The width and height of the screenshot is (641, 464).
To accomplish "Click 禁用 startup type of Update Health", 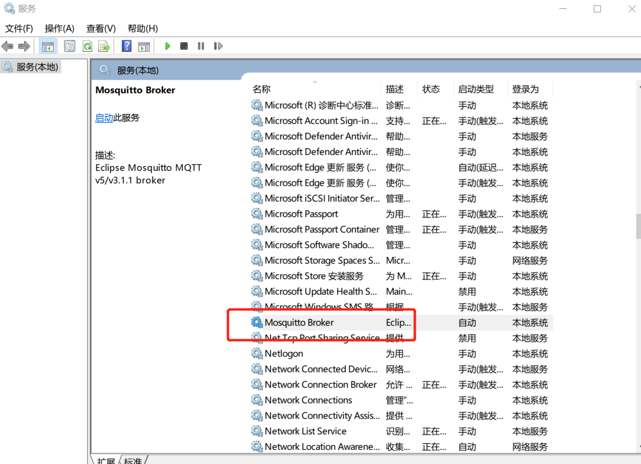I will [467, 292].
